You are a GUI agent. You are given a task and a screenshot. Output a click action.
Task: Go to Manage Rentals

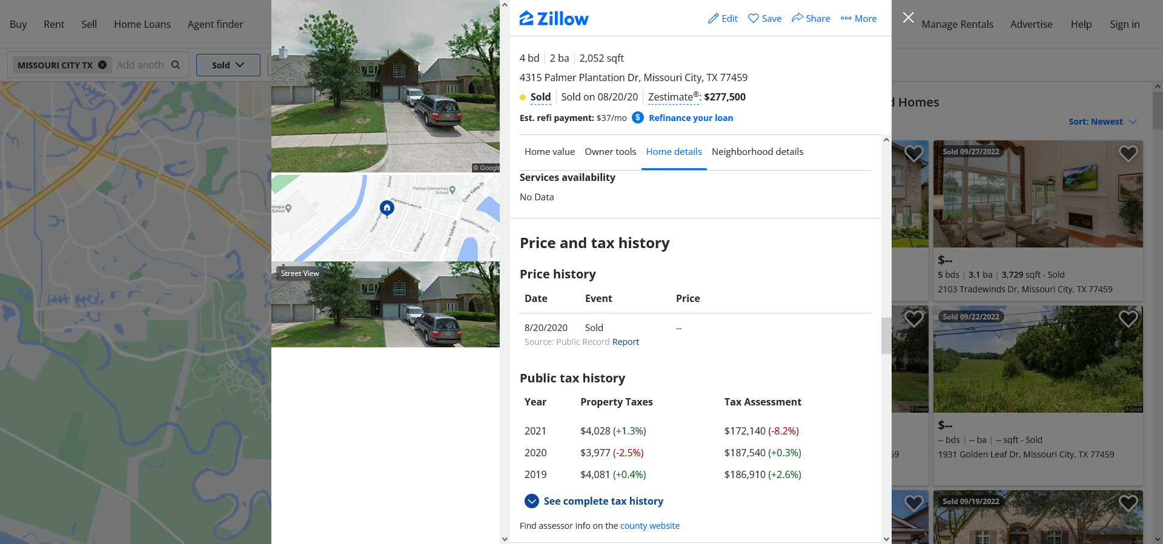957,24
